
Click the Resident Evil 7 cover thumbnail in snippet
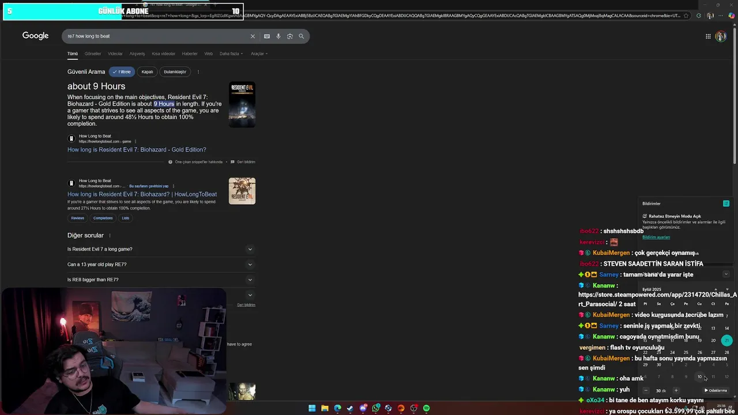point(242,105)
